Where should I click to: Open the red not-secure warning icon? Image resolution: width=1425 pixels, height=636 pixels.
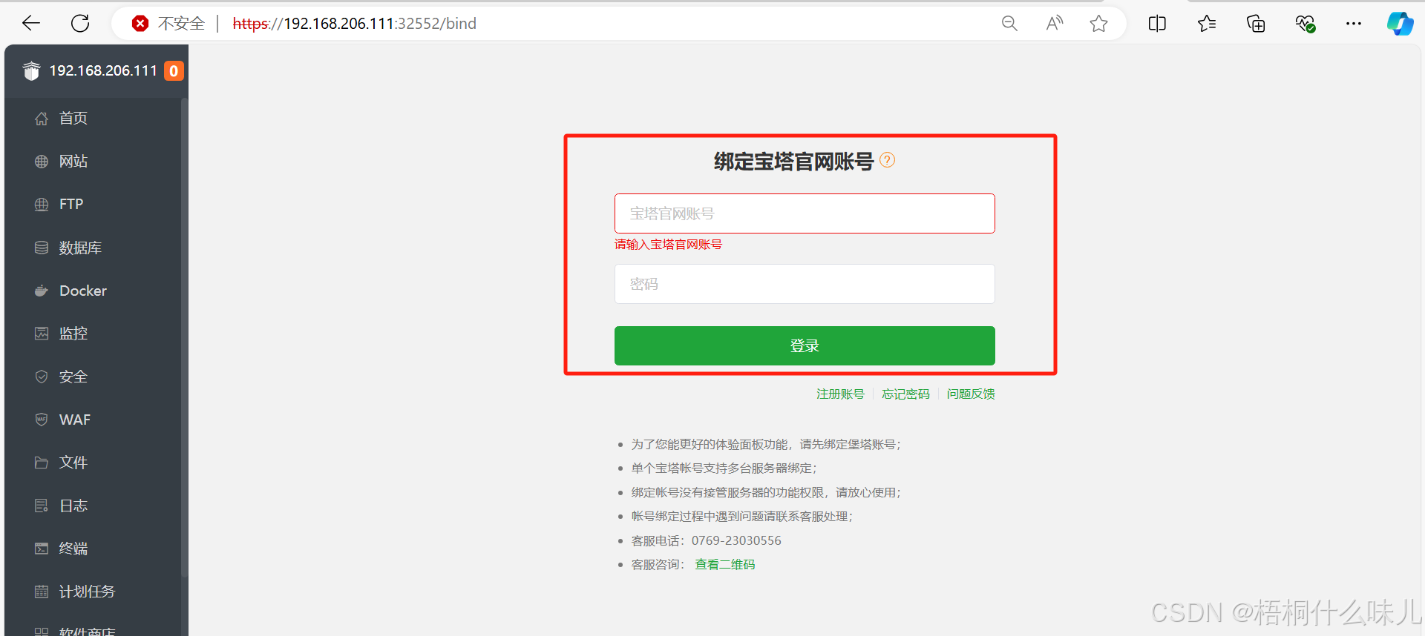tap(140, 24)
